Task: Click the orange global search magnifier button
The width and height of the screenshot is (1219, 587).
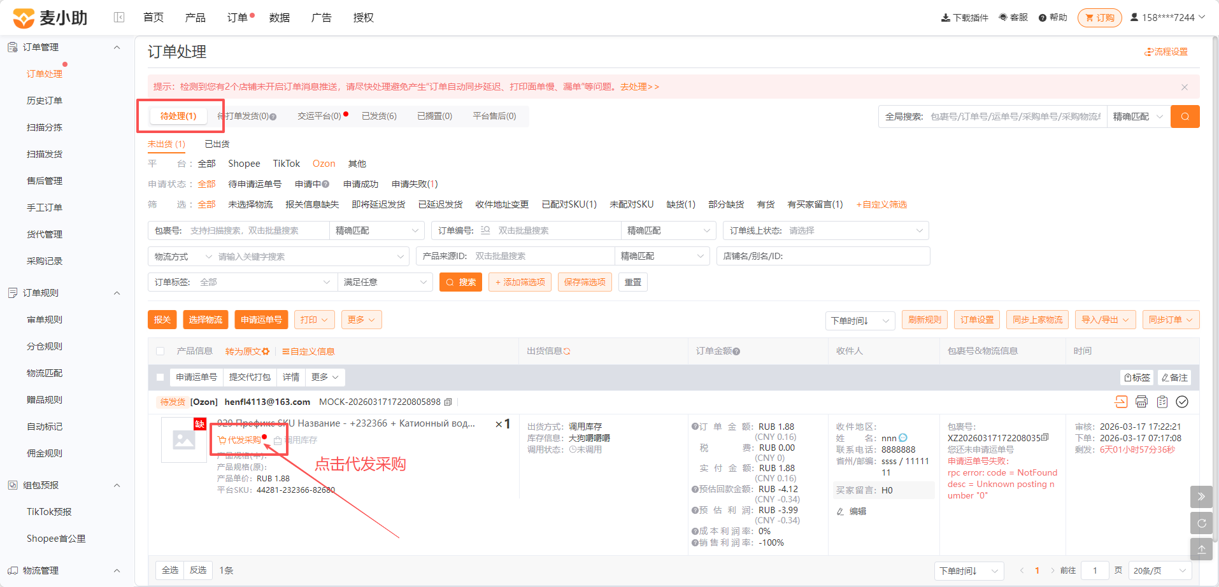Action: (x=1185, y=117)
